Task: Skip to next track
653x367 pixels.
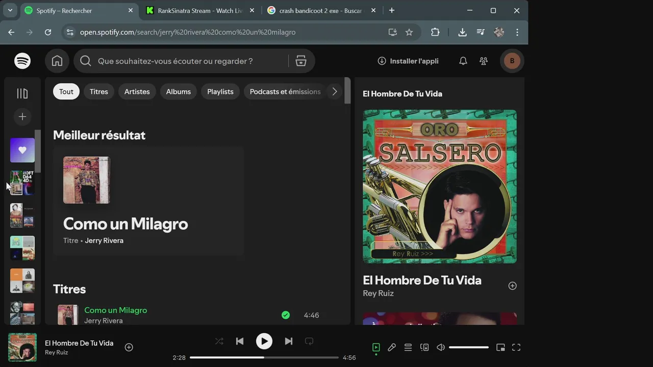Action: tap(289, 342)
